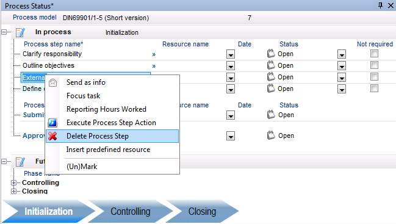Viewport: 396px width, 224px height.
Task: Choose Send as info
Action: pyautogui.click(x=112, y=82)
